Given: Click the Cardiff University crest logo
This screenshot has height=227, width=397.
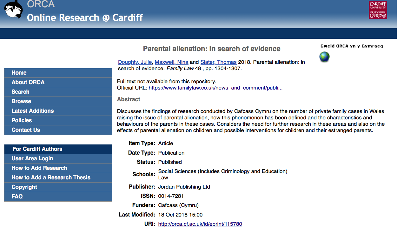Looking at the screenshot, I should [378, 10].
